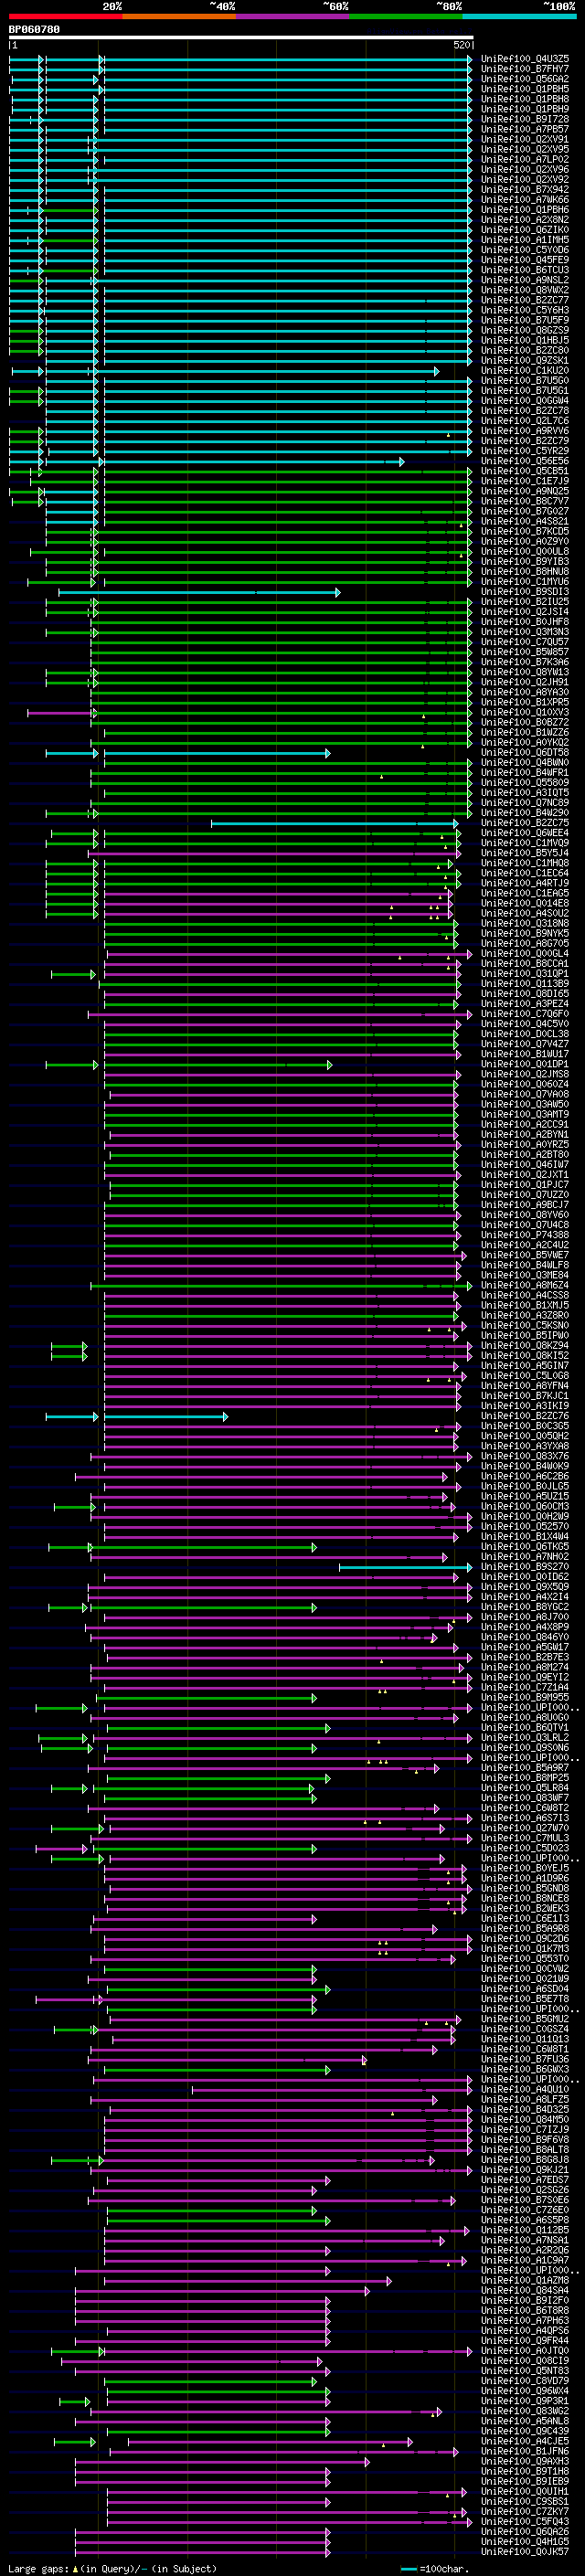
Task: Select hit UniRef100_A4S821
Action: coord(525,521)
